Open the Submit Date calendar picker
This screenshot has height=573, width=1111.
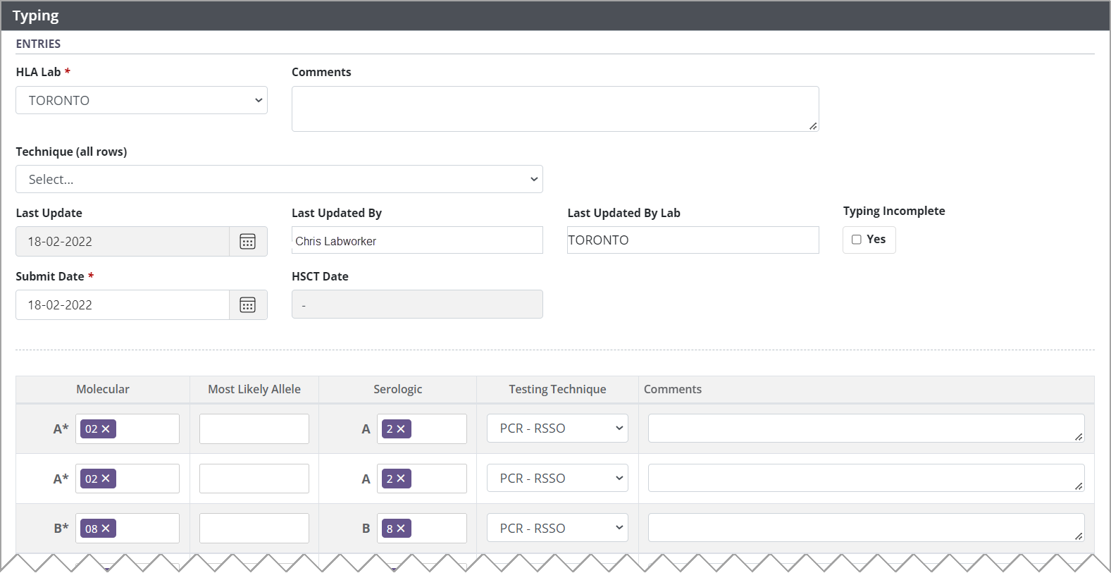(x=248, y=305)
